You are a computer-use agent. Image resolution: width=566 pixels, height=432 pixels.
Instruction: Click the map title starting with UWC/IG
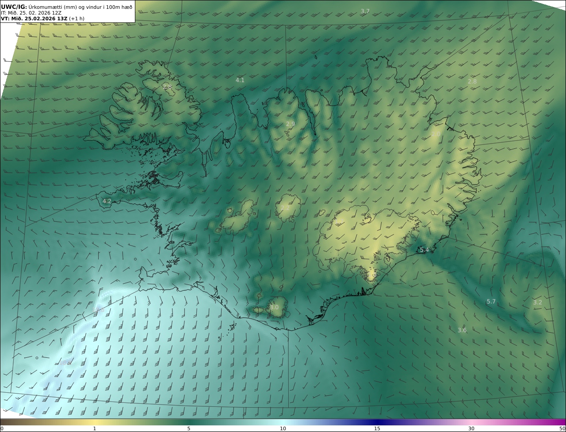pyautogui.click(x=67, y=7)
